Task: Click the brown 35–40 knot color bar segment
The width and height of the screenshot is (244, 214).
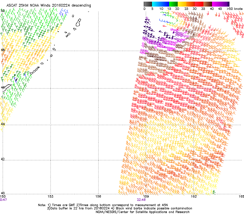Action: pos(208,4)
